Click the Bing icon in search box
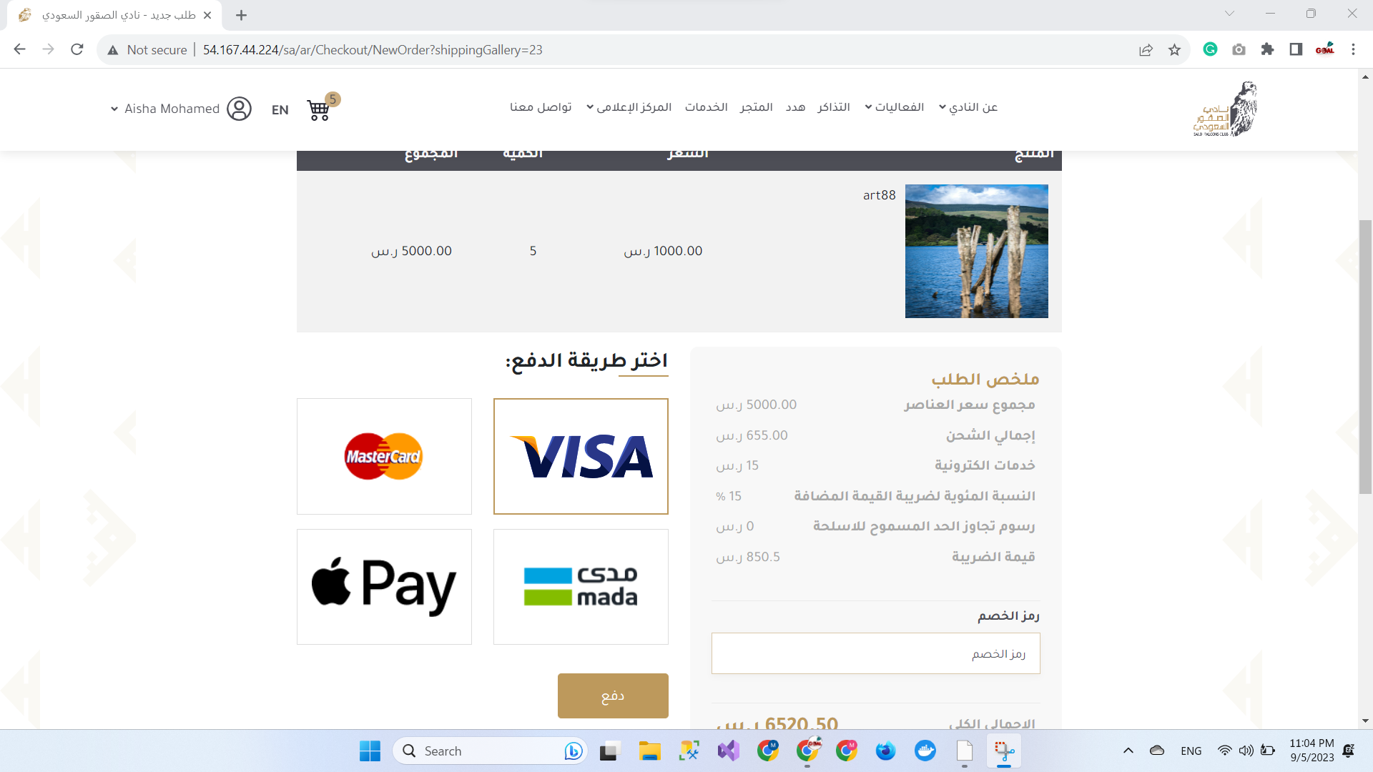This screenshot has width=1373, height=772. click(x=573, y=751)
